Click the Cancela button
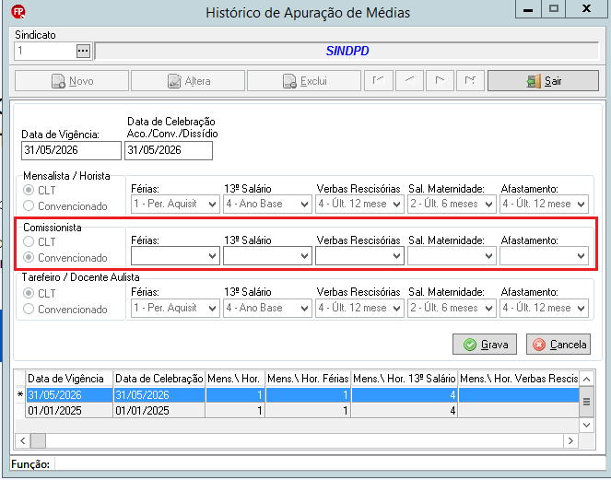The image size is (611, 480). (558, 345)
